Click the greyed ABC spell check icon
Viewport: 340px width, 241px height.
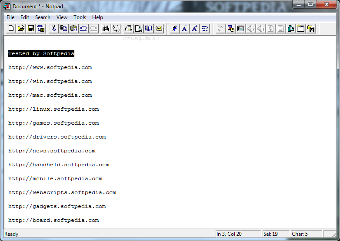coord(220,28)
